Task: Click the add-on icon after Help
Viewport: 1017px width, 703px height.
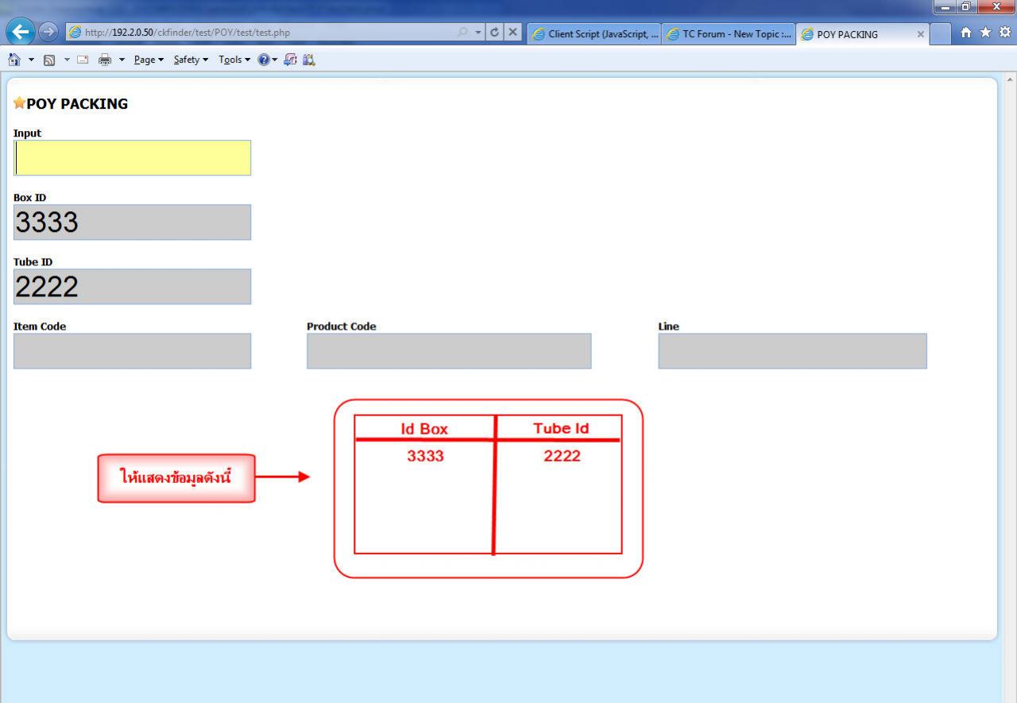Action: click(290, 60)
